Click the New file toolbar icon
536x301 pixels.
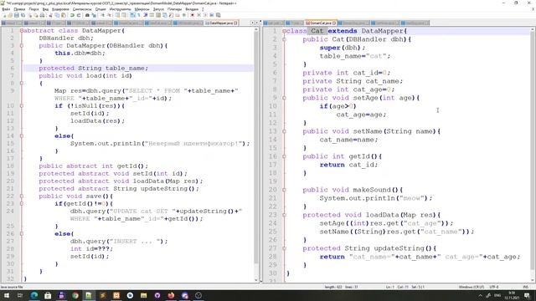[4, 15]
